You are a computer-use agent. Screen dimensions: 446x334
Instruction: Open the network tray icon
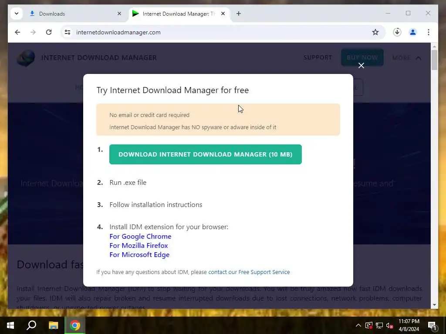(x=379, y=325)
